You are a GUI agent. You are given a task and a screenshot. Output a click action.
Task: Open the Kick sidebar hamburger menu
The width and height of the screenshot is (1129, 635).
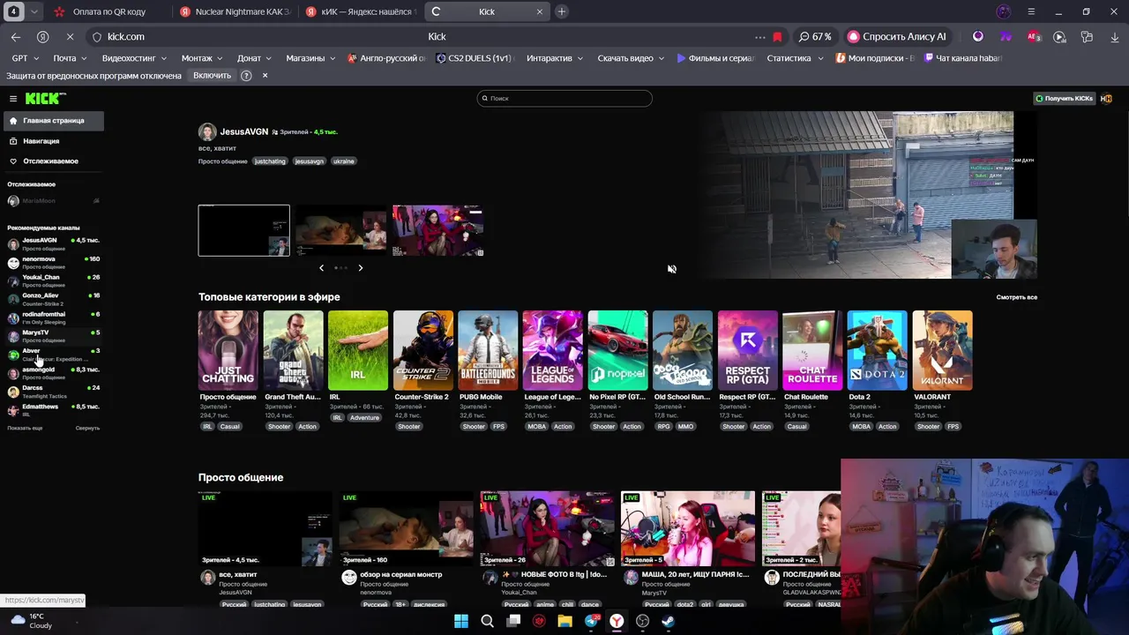click(x=13, y=99)
